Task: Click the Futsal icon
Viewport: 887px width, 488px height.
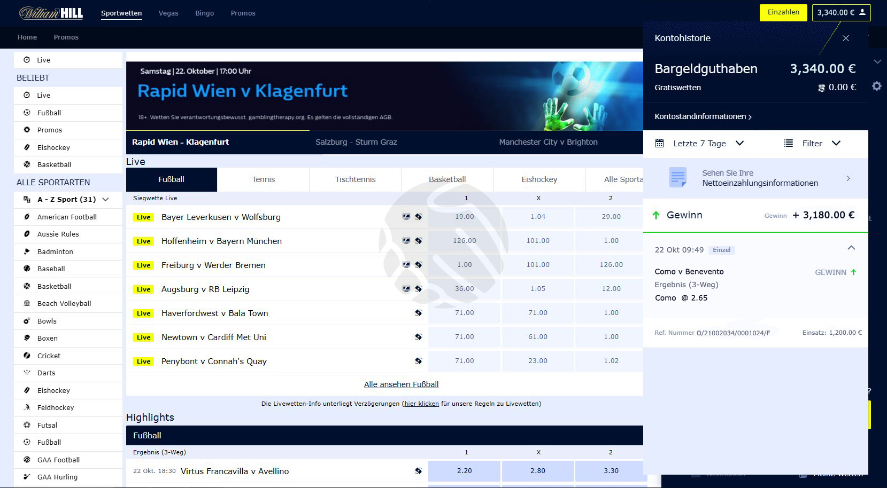Action: (27, 425)
